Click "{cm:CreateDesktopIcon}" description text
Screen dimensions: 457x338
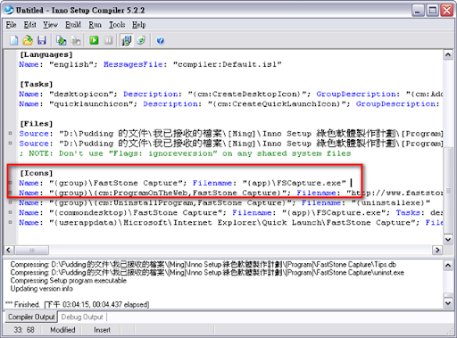pyautogui.click(x=247, y=95)
